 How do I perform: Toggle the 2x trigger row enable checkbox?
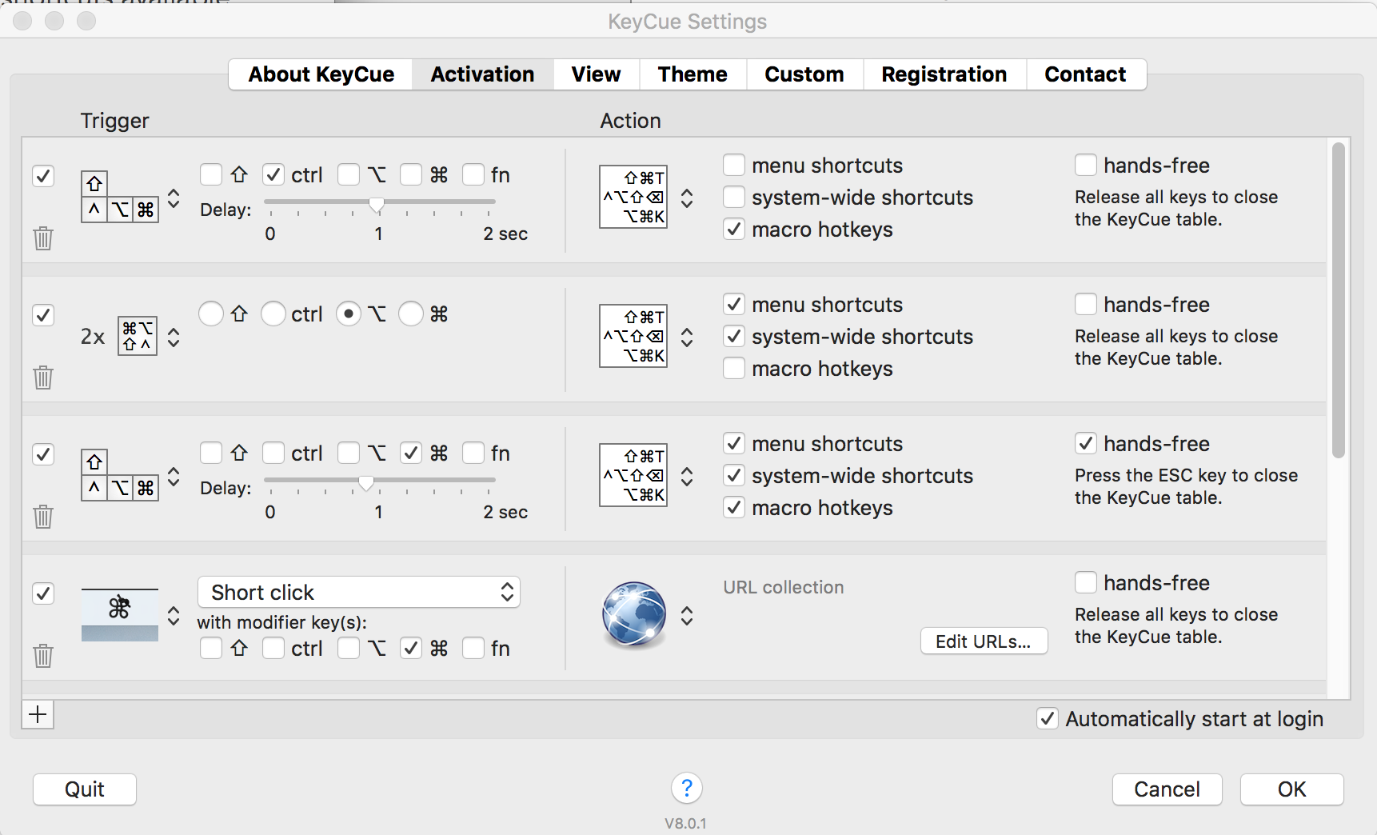point(43,315)
